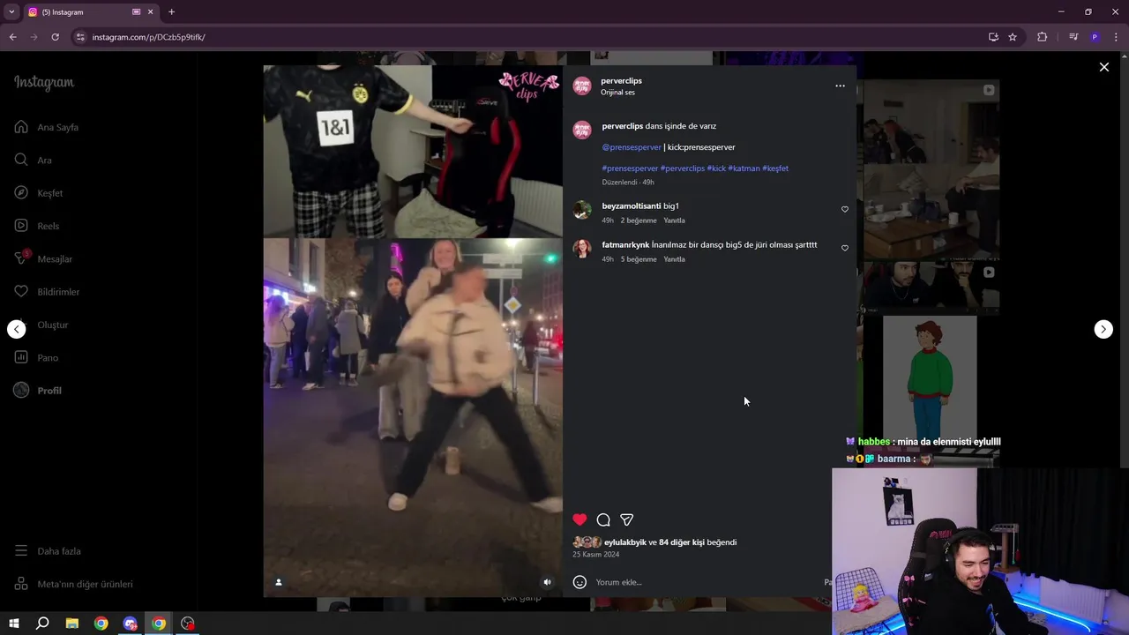Open Mesajlar inbox

coord(42,258)
